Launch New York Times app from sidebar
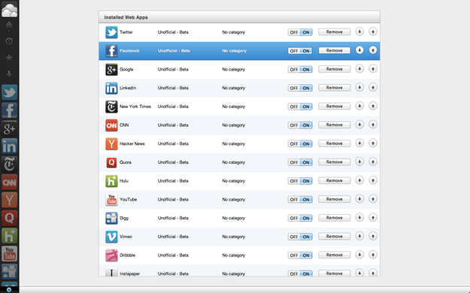 (x=9, y=165)
